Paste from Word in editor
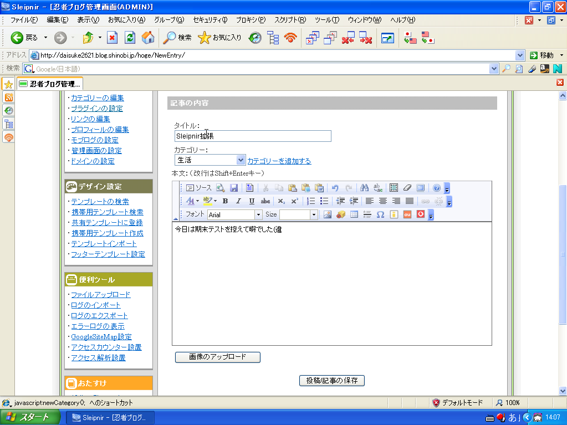Screen dimensions: 567x425 point(319,187)
